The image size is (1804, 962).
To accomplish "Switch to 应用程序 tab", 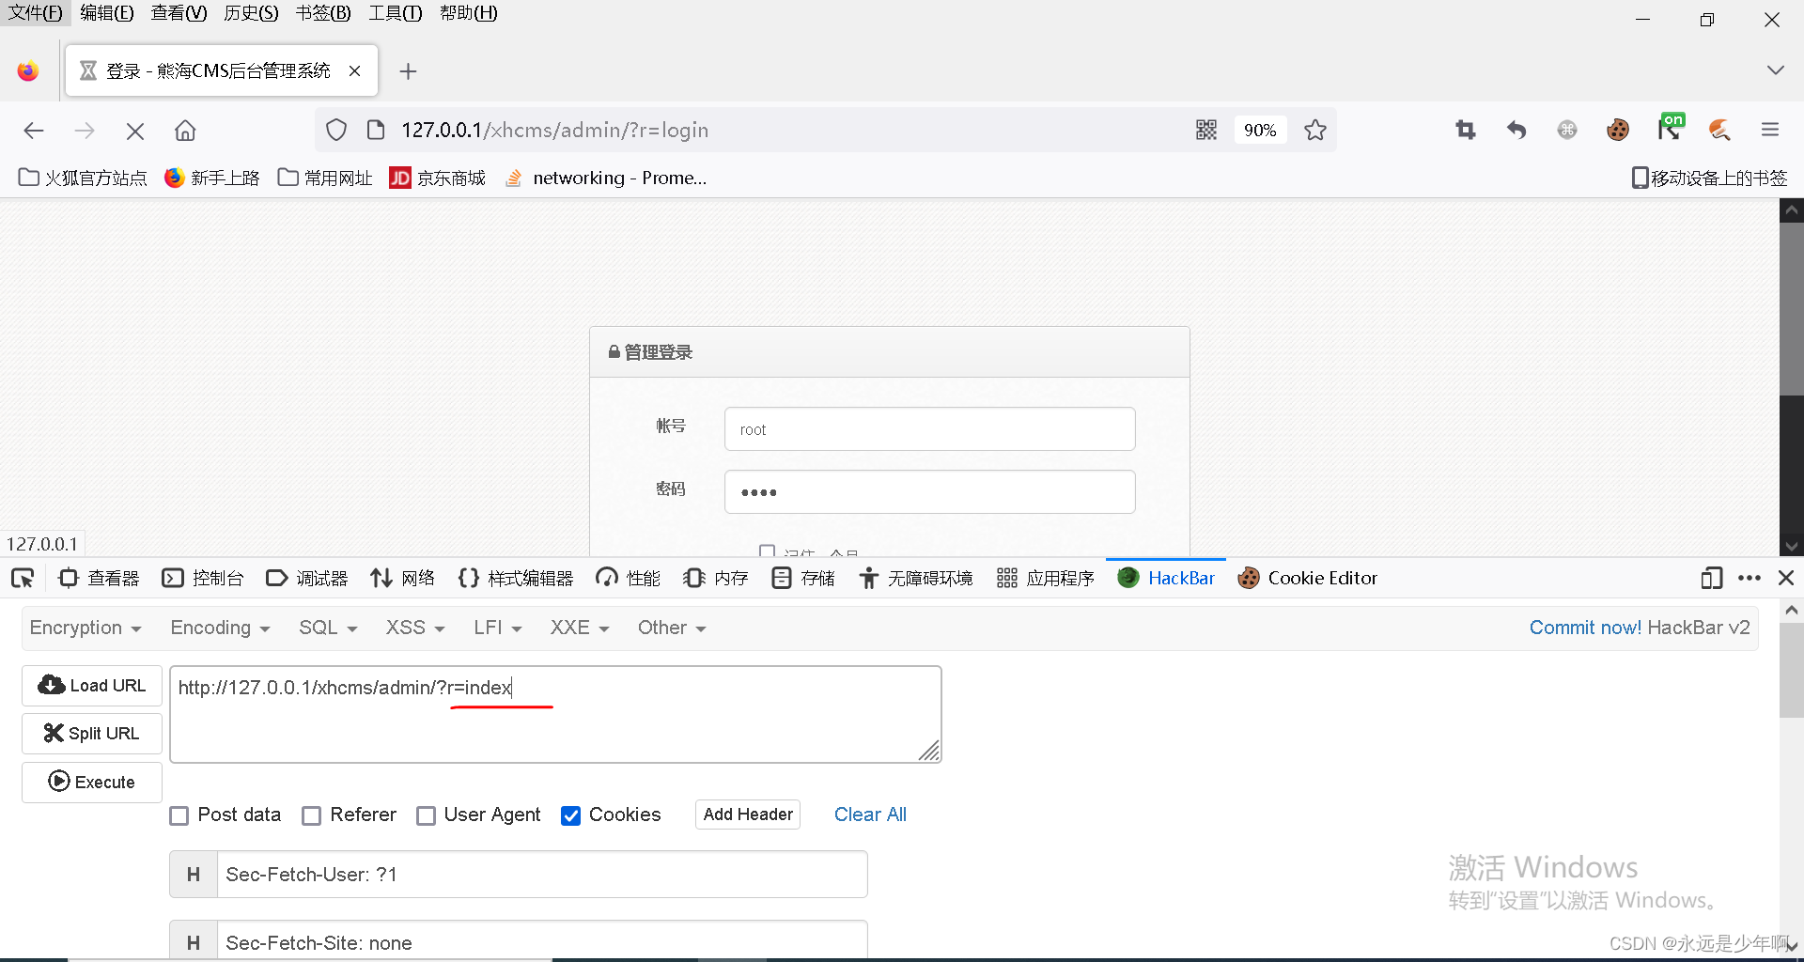I will pyautogui.click(x=1046, y=578).
